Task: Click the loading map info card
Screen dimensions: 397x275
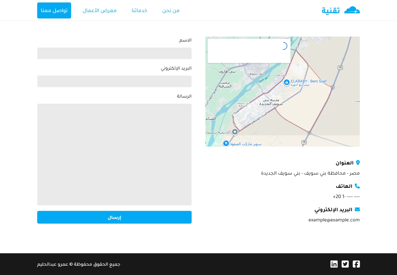Action: coord(249,51)
